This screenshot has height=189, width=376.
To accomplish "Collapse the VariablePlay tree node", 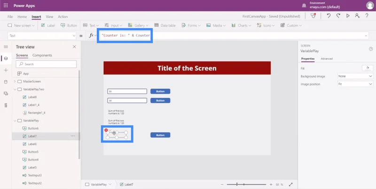I will (15, 121).
